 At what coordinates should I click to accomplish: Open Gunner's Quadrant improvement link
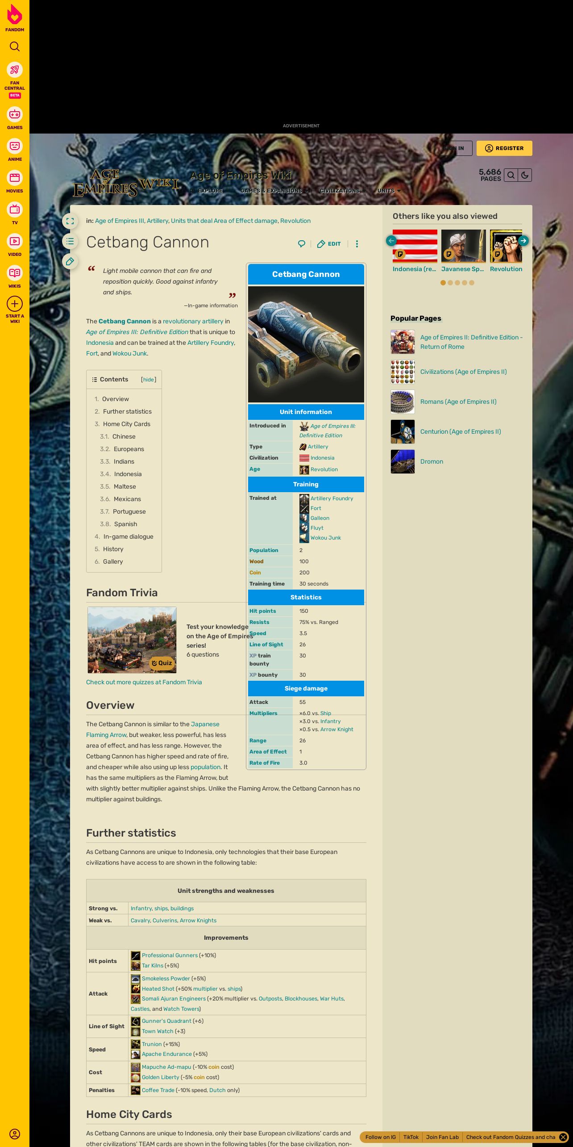[x=166, y=1021]
